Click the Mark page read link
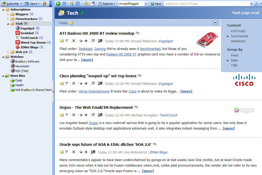The width and height of the screenshot is (262, 175). (245, 13)
